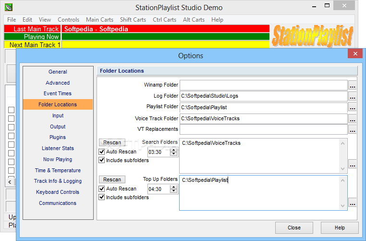Select the Keyboard Controls options page
The height and width of the screenshot is (241, 366).
pyautogui.click(x=58, y=192)
